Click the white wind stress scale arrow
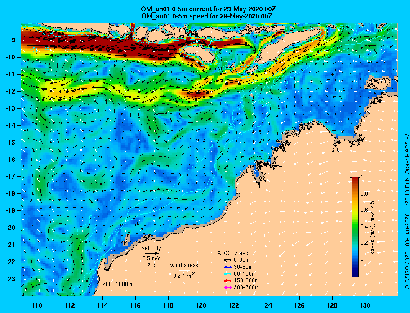Viewport: 410px width, 313px height. point(185,271)
